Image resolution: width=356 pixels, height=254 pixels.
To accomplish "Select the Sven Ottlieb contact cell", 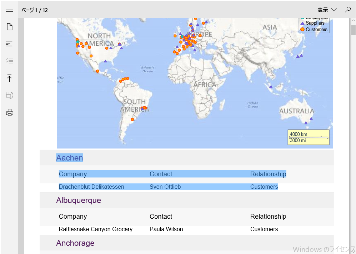I will click(165, 187).
